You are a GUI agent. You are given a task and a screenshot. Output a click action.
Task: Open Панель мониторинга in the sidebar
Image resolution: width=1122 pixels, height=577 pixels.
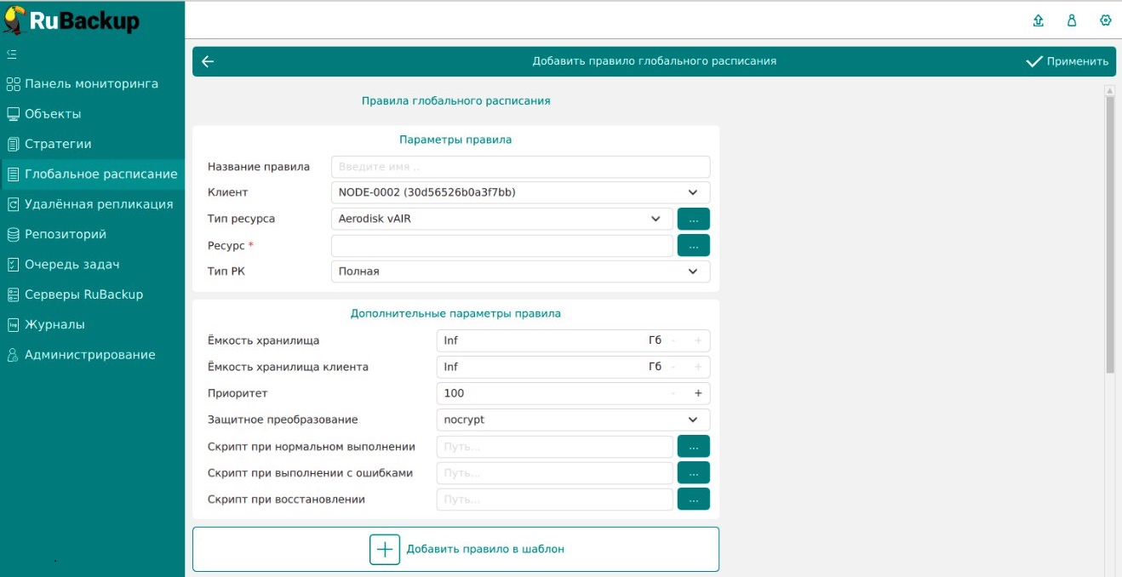[x=91, y=83]
